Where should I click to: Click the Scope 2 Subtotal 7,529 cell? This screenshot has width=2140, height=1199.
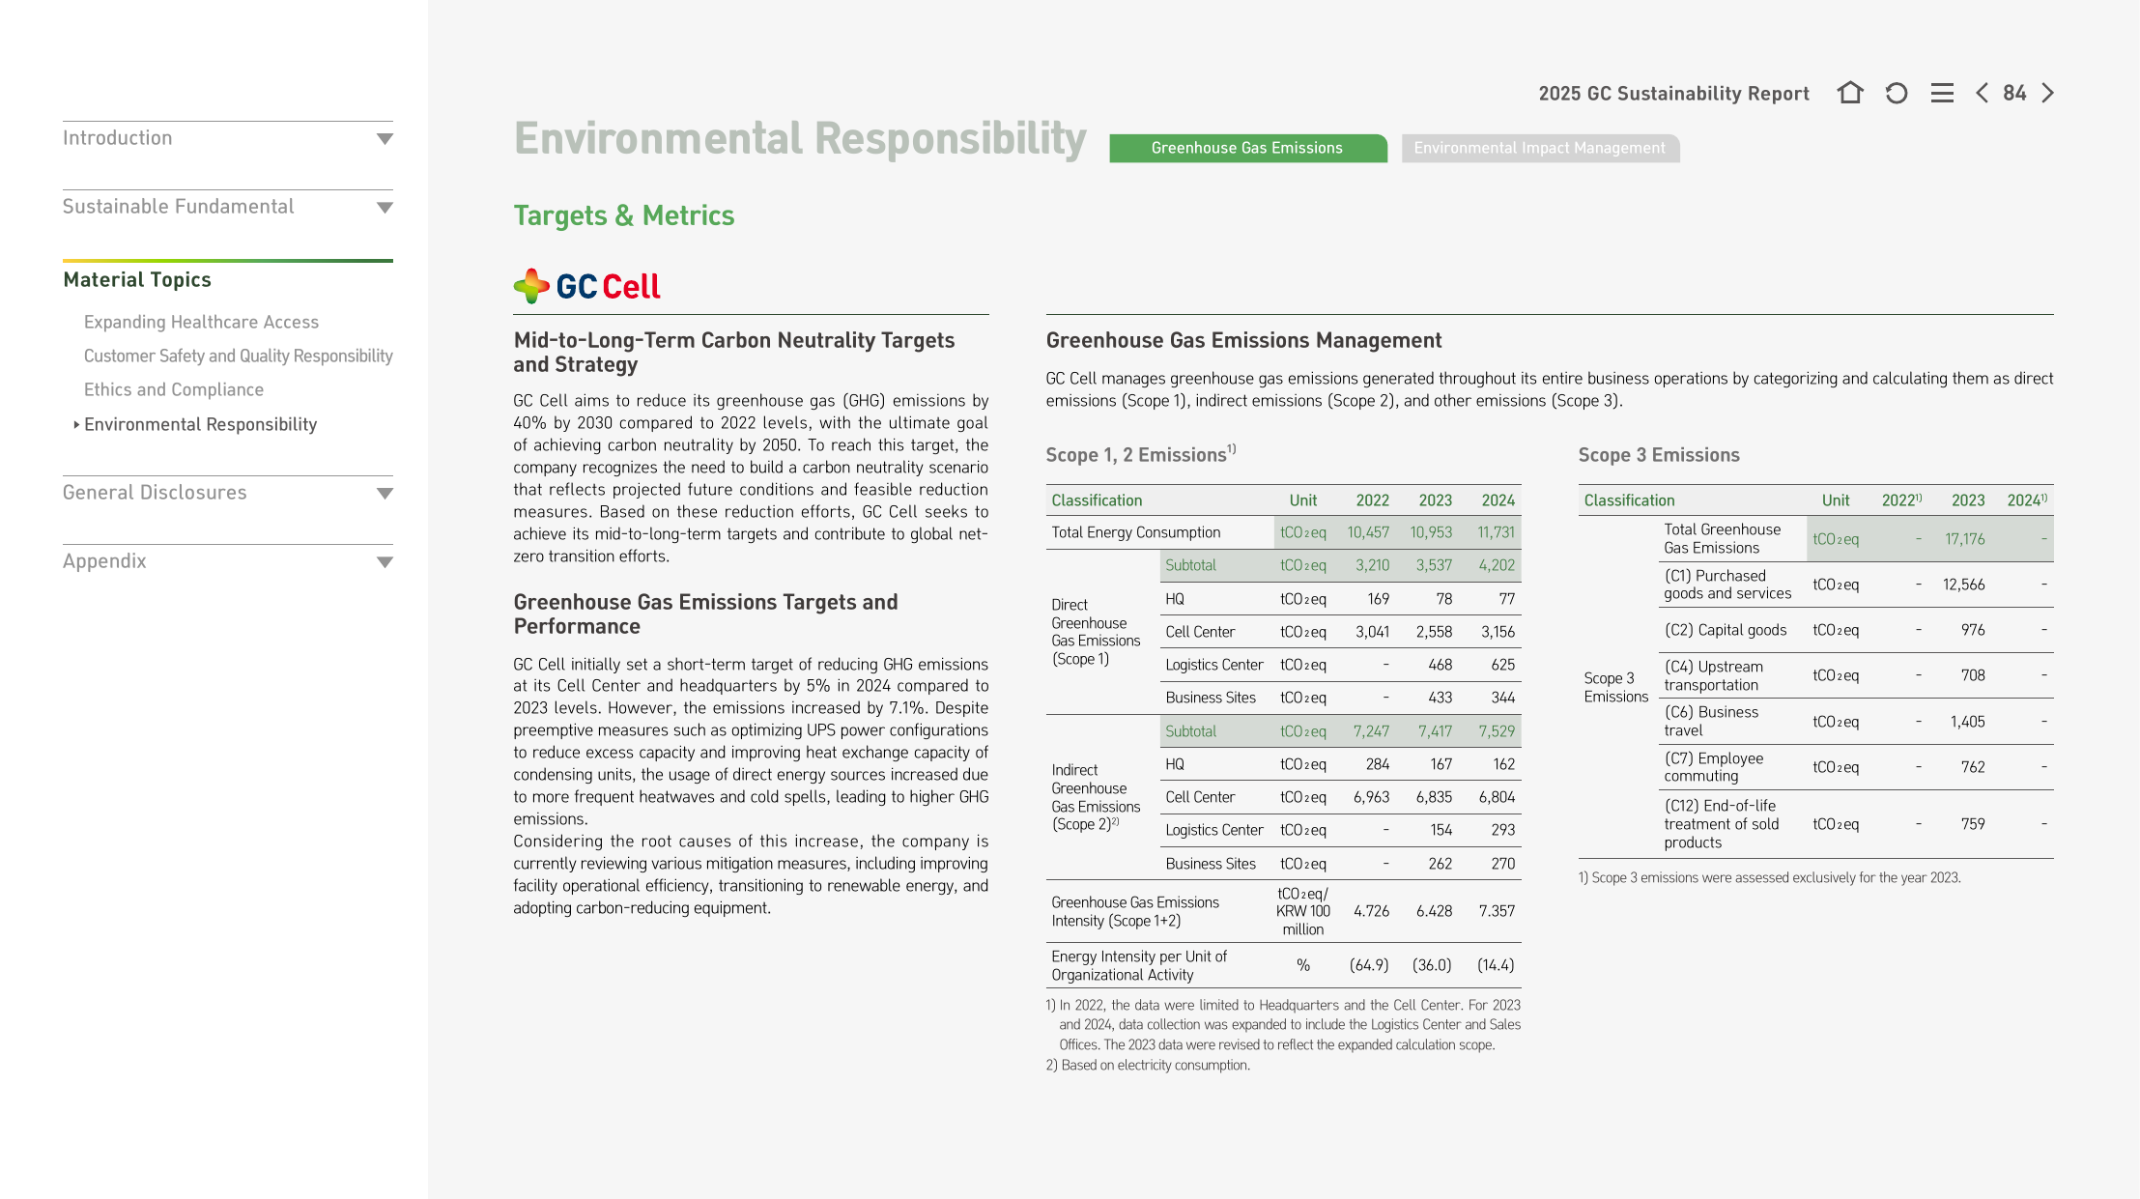pyautogui.click(x=1497, y=731)
